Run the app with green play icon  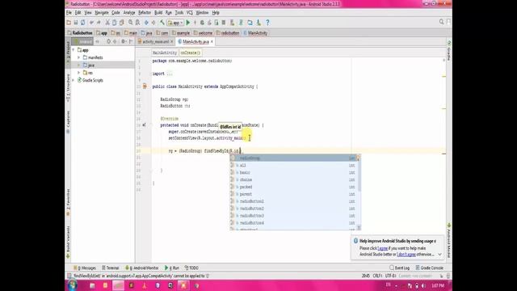pyautogui.click(x=188, y=23)
